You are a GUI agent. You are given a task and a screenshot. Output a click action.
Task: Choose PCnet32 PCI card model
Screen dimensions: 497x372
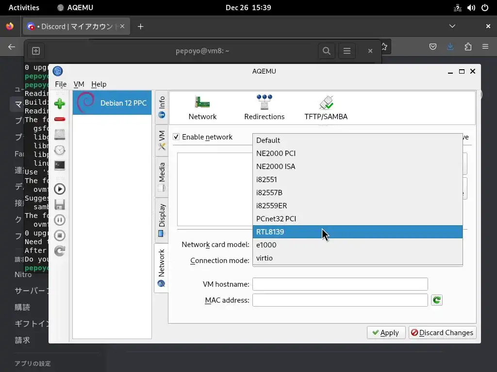[358, 219]
